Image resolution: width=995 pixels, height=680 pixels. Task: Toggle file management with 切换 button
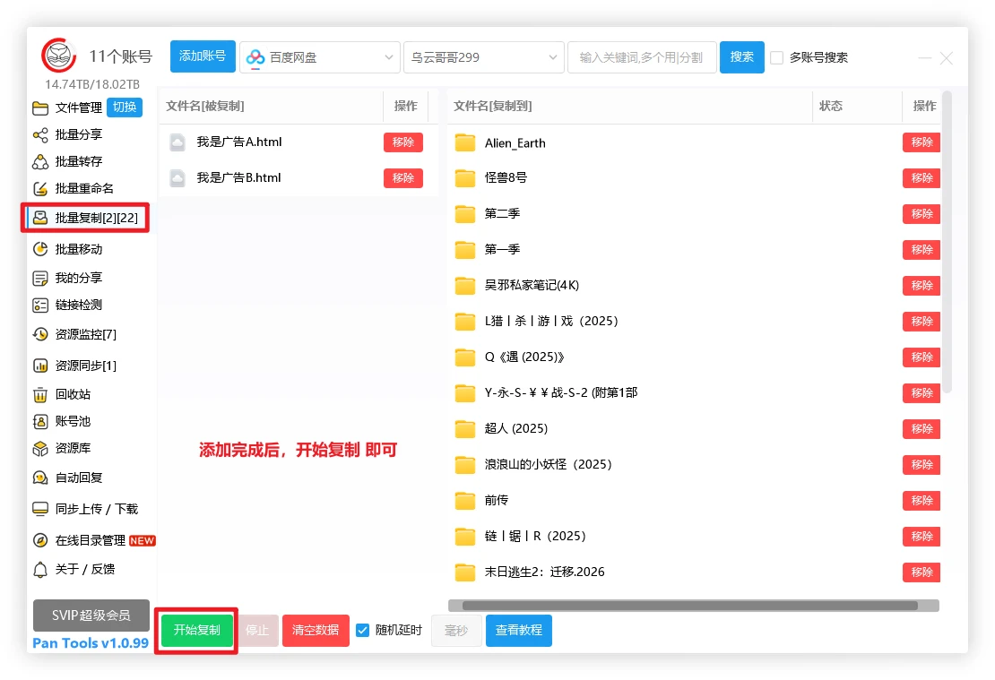pos(125,108)
